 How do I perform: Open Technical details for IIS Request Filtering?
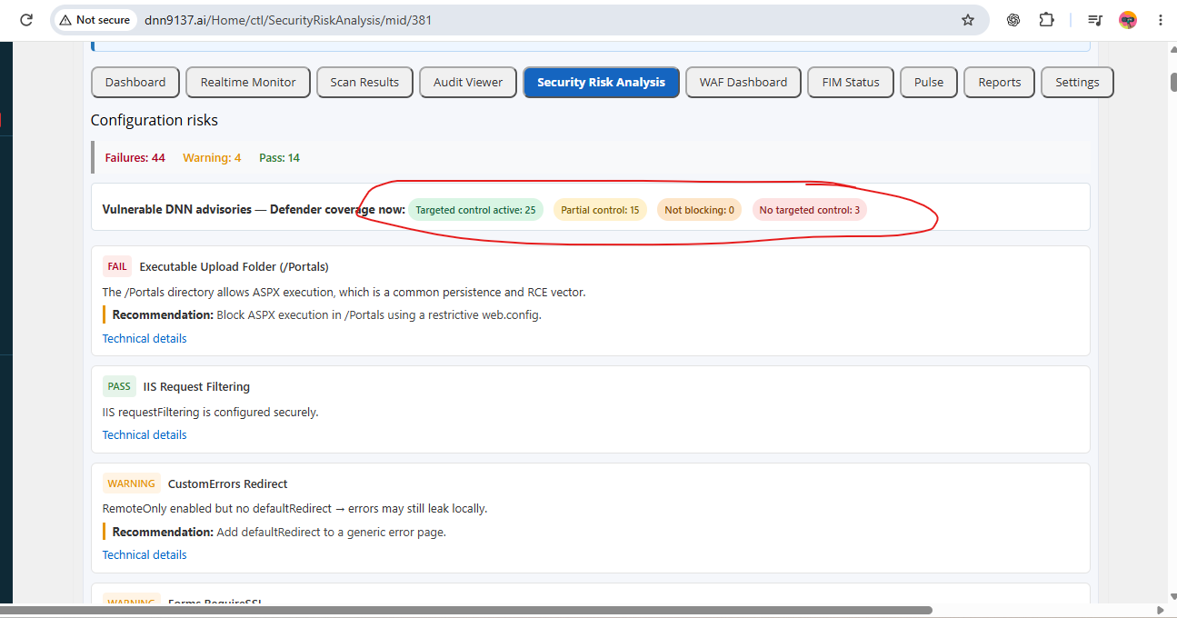pyautogui.click(x=145, y=434)
